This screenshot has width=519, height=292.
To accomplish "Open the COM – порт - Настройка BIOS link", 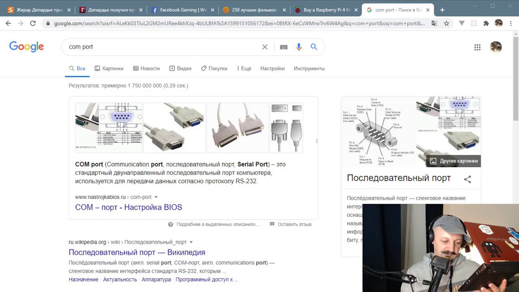I will pos(129,207).
